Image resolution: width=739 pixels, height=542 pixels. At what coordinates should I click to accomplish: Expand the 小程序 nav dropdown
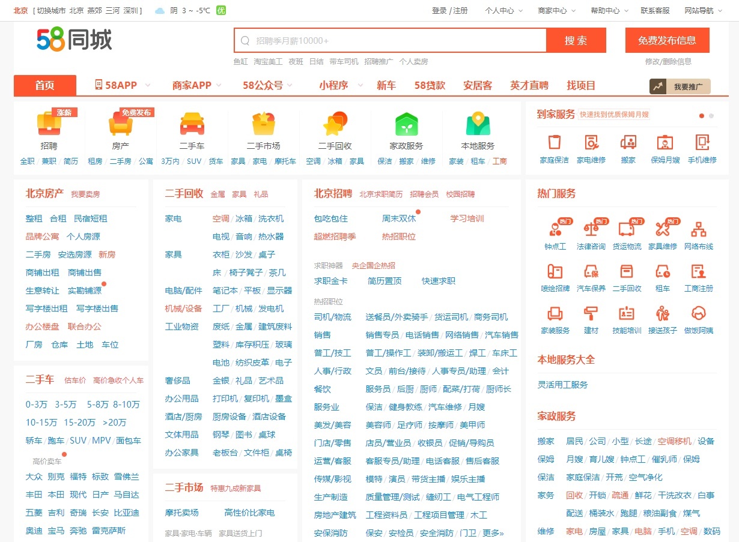coord(341,85)
